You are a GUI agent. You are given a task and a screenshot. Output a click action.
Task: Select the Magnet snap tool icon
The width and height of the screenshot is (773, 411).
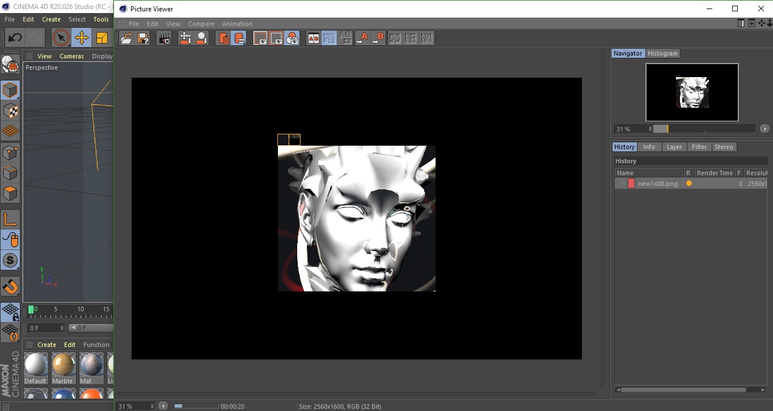click(x=10, y=286)
